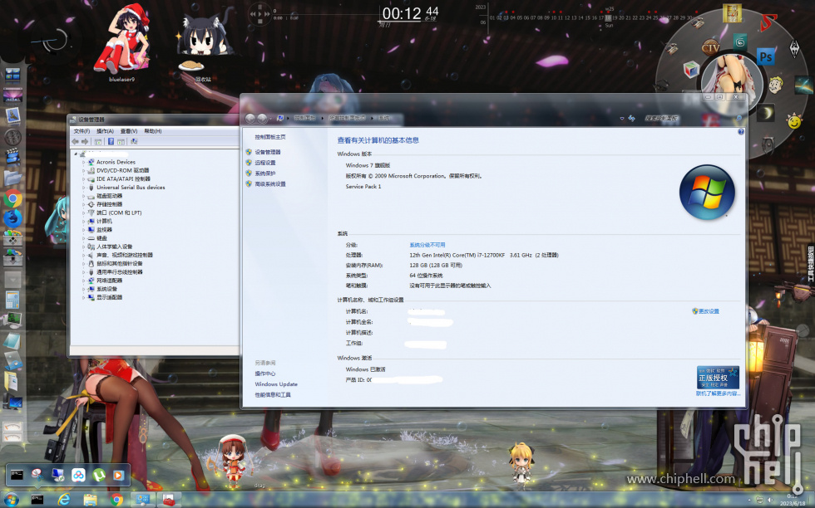Click the yellow winking smiley dock icon
The width and height of the screenshot is (815, 508).
793,121
